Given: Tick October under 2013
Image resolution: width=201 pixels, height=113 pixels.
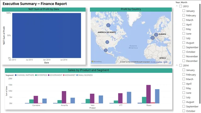Looking at the screenshot, I should pyautogui.click(x=184, y=51).
